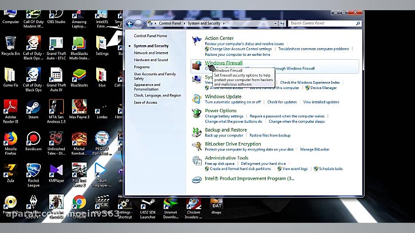Select the Internet Download Manager desktop shortcut
415x233 pixels.
pos(171,209)
